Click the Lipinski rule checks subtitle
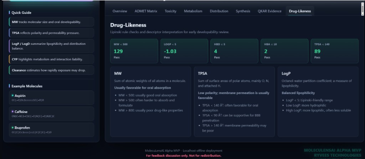Image resolution: width=365 pixels, height=159 pixels. (x=169, y=32)
